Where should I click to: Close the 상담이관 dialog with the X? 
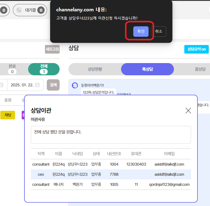coord(188,110)
